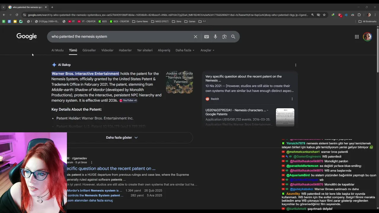Click the crossed-eye tracking protection icon

coord(318,15)
